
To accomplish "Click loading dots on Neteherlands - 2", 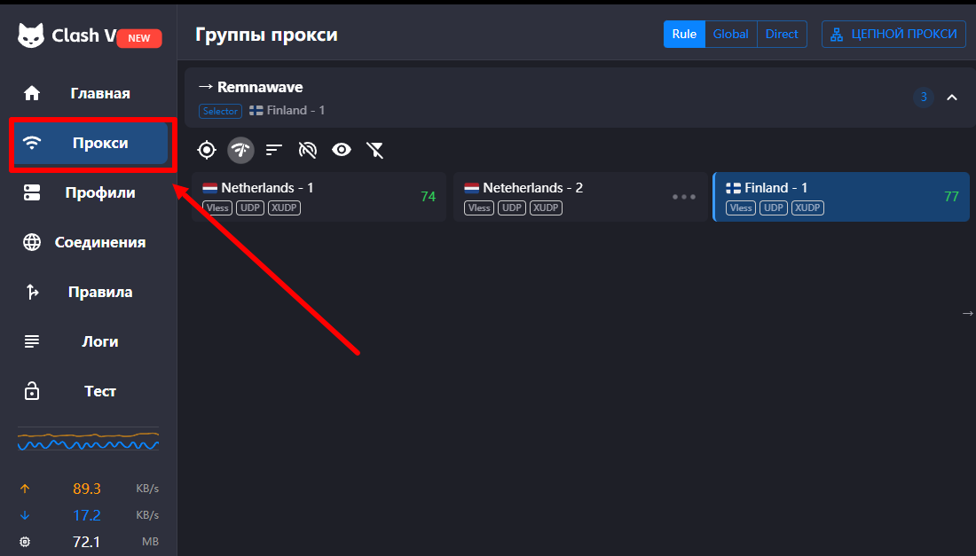I will [683, 197].
